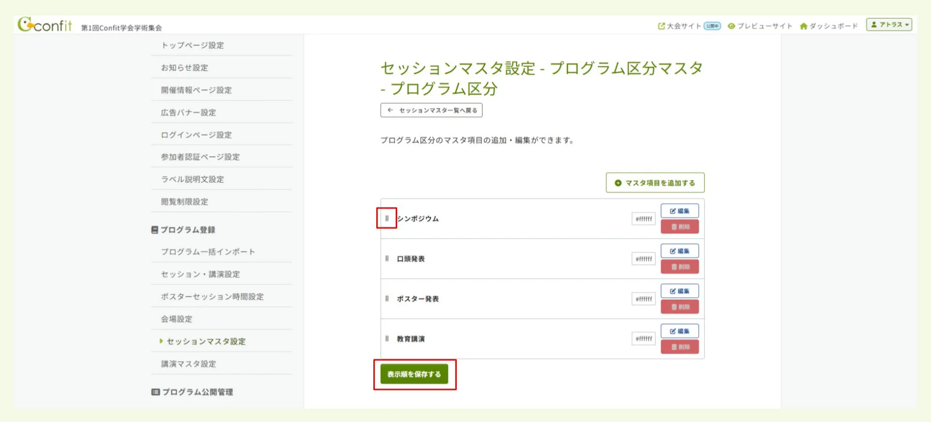Click the 口頭発表 row label
The height and width of the screenshot is (422, 931).
411,259
